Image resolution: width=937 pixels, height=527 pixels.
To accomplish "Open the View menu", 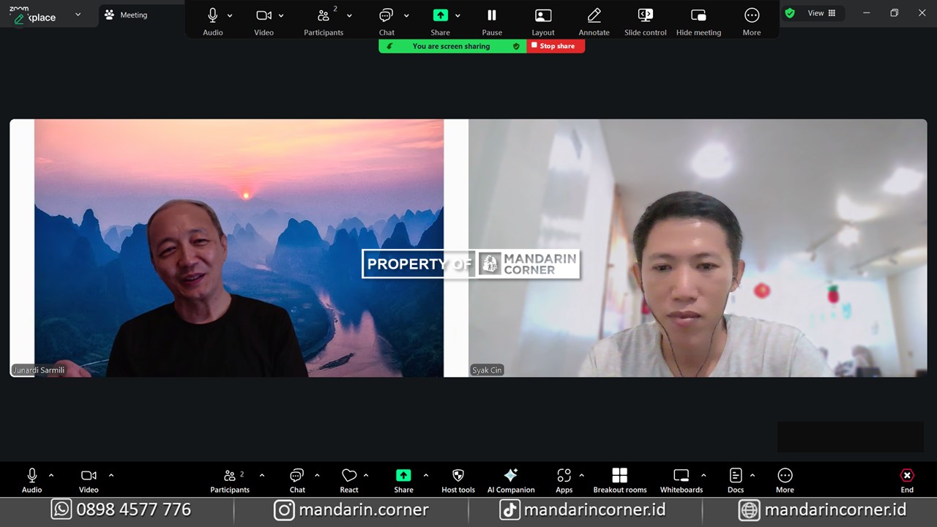I will pyautogui.click(x=821, y=13).
